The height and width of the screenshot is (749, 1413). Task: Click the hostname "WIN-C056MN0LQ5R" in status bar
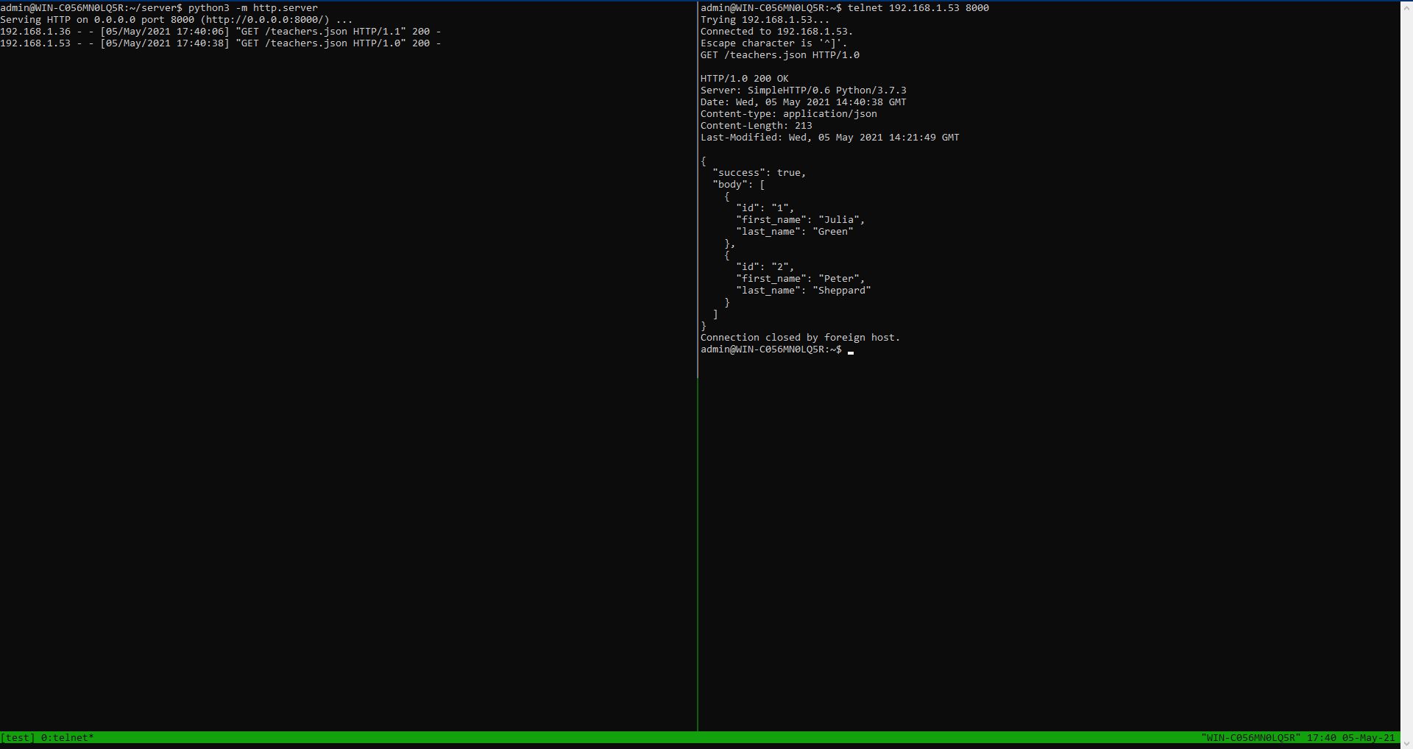1251,738
